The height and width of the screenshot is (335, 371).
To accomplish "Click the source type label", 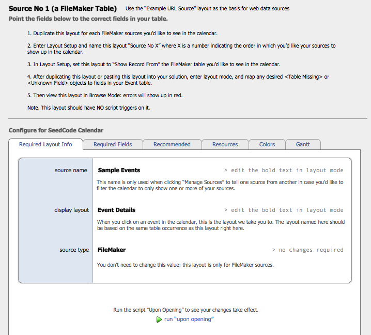I will pyautogui.click(x=74, y=250).
